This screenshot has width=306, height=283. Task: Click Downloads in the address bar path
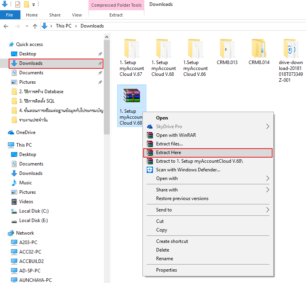(92, 26)
